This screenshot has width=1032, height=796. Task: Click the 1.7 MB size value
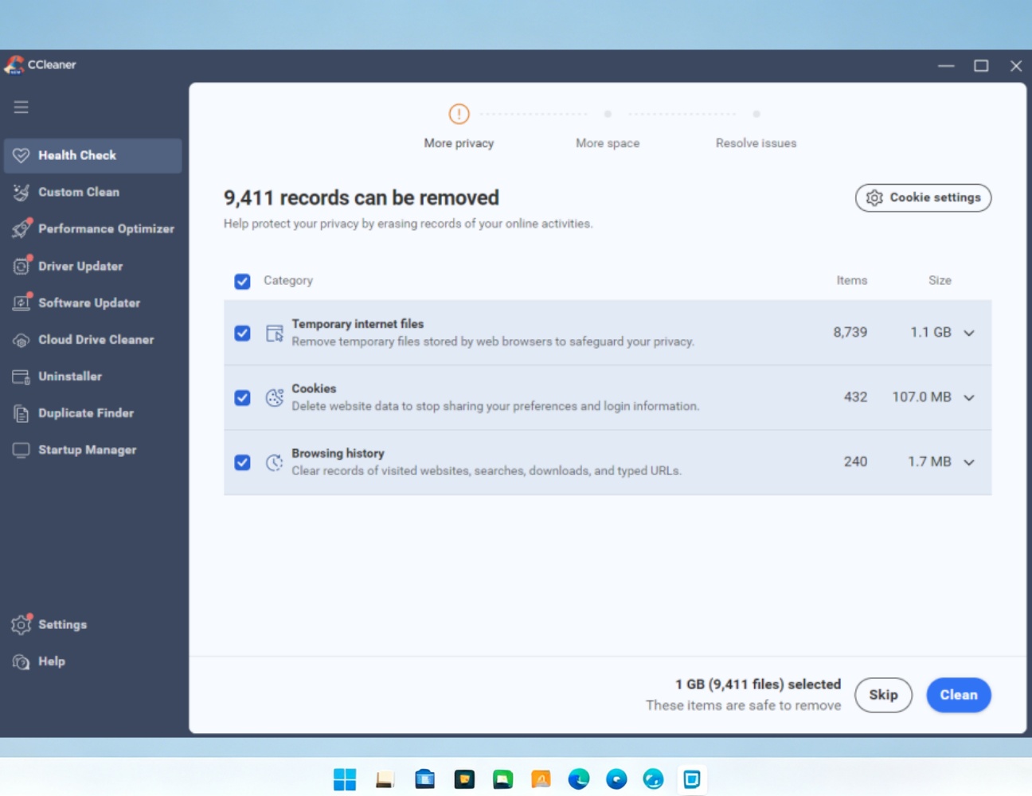pyautogui.click(x=929, y=461)
